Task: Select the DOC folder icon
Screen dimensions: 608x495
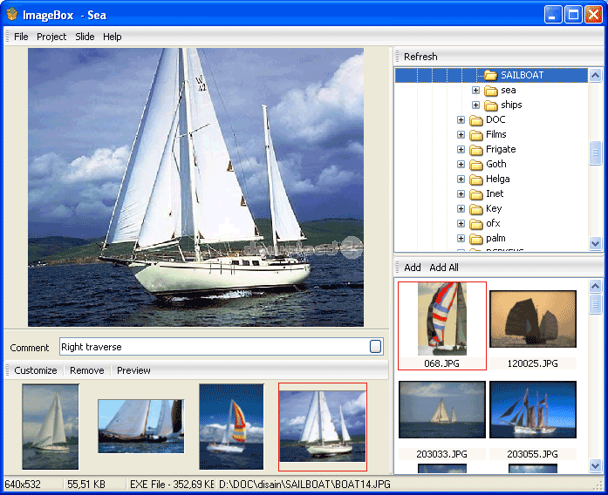Action: click(x=475, y=120)
